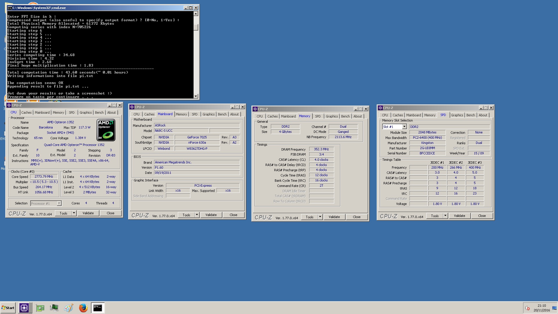The image size is (558, 314).
Task: Open the Processor #1 selection dropdown
Action: coord(59,204)
